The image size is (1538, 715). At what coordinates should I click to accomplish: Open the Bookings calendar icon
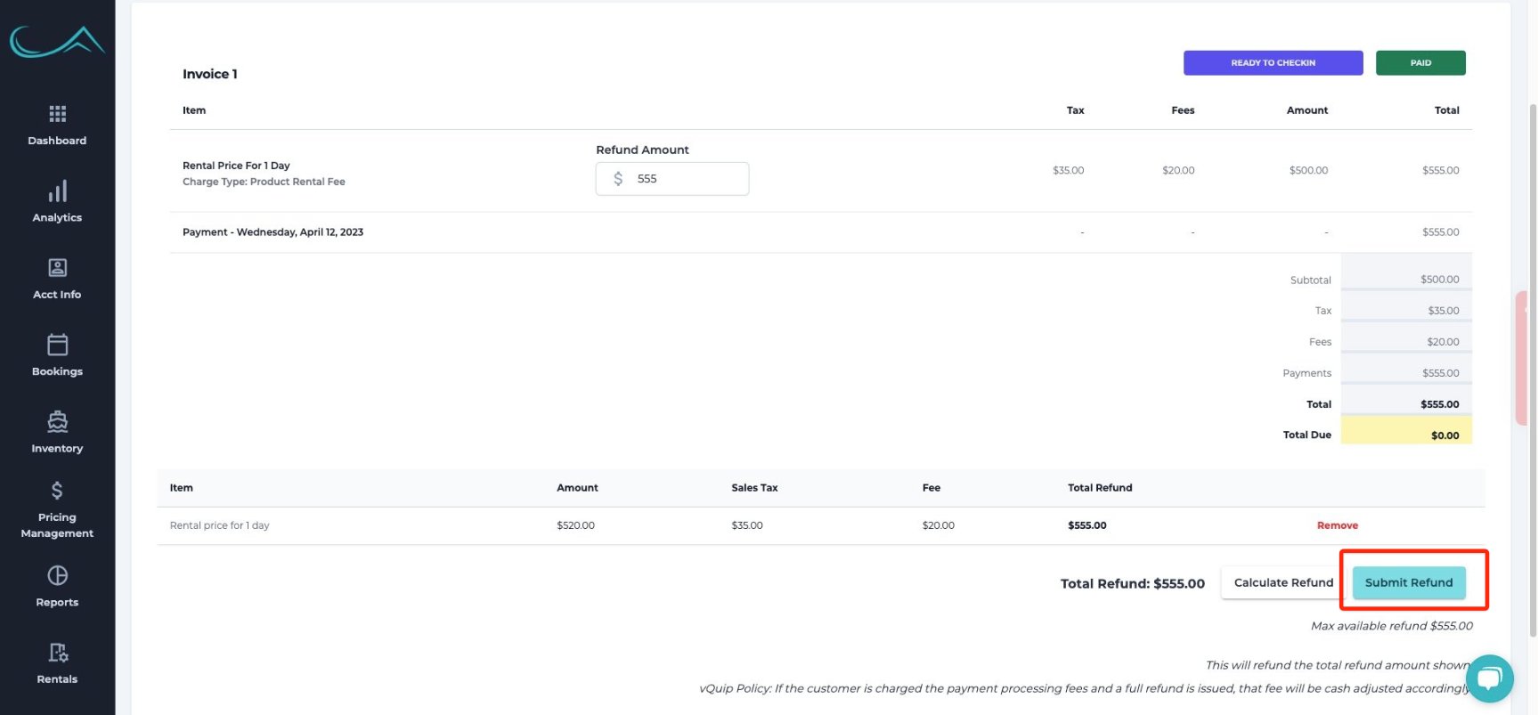(57, 345)
